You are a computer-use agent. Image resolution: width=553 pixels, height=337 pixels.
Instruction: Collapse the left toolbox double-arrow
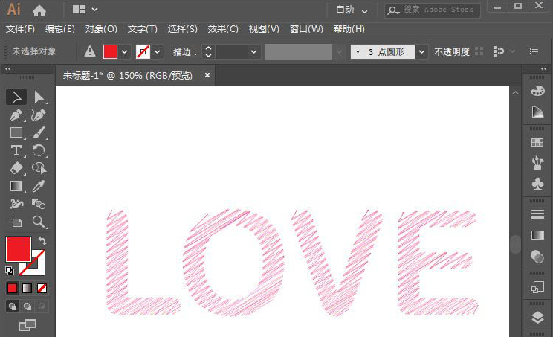click(7, 68)
